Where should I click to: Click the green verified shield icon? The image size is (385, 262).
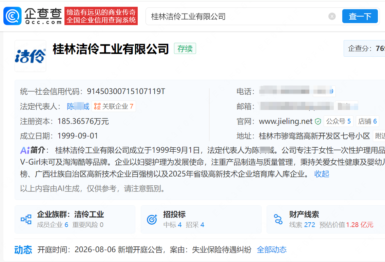click(x=318, y=121)
